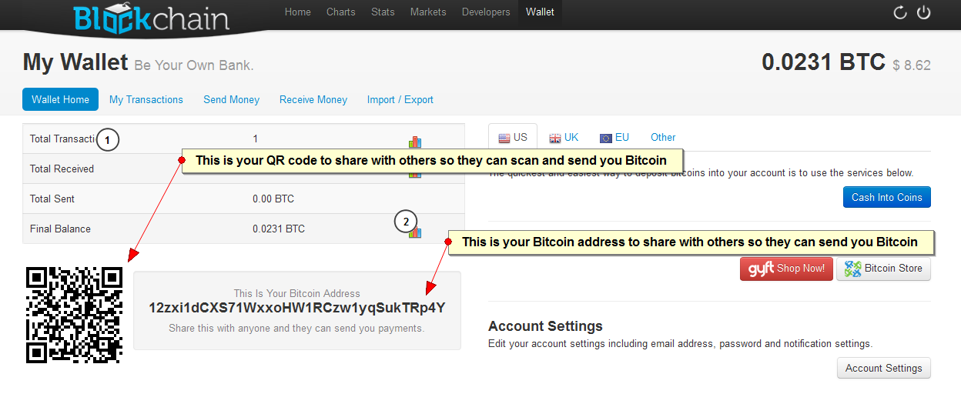Click "This Is Your Bitcoin Address" caption
Screen dimensions: 961x394
297,293
